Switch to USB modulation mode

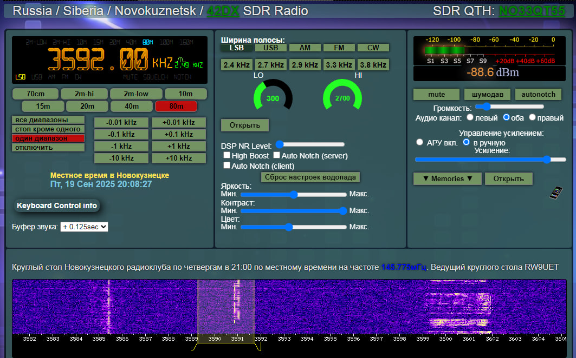(x=270, y=48)
